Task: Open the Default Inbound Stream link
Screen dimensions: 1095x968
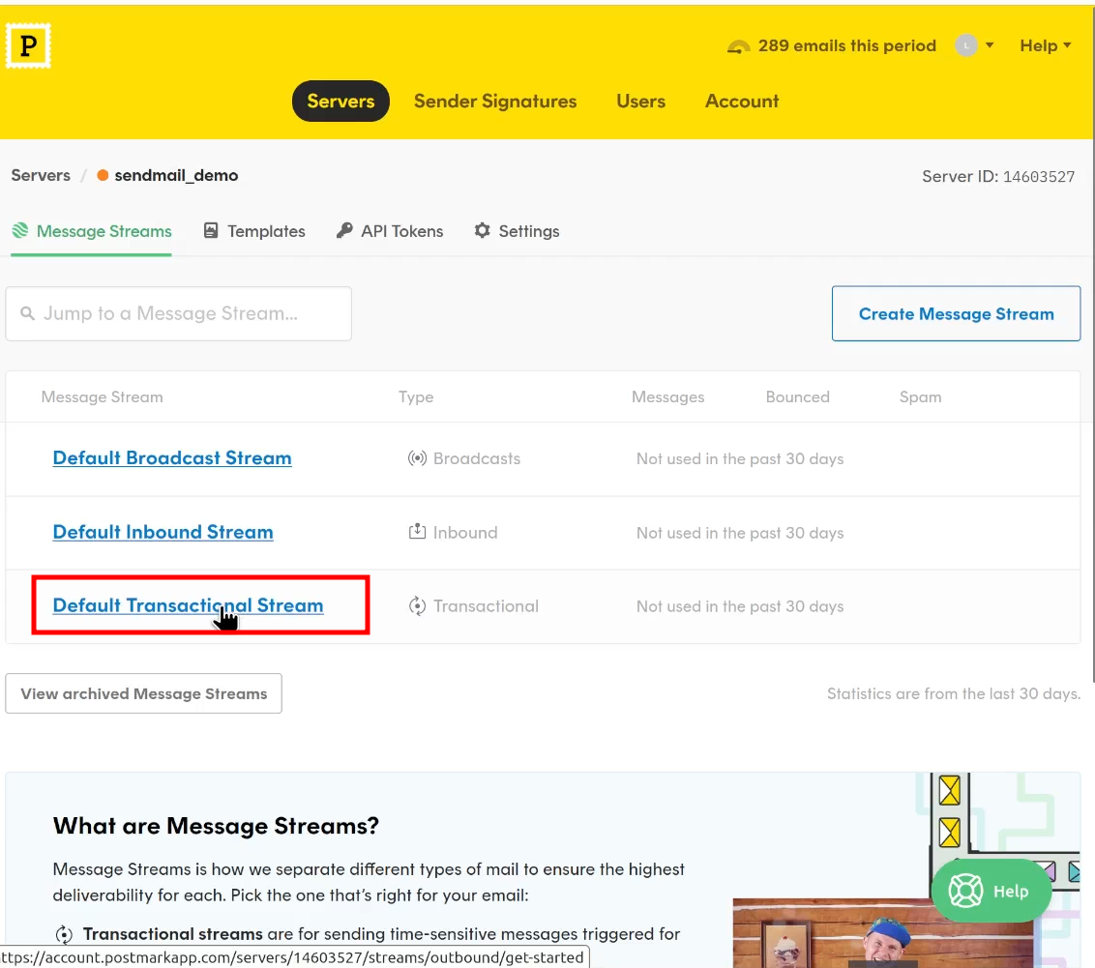Action: 163,532
